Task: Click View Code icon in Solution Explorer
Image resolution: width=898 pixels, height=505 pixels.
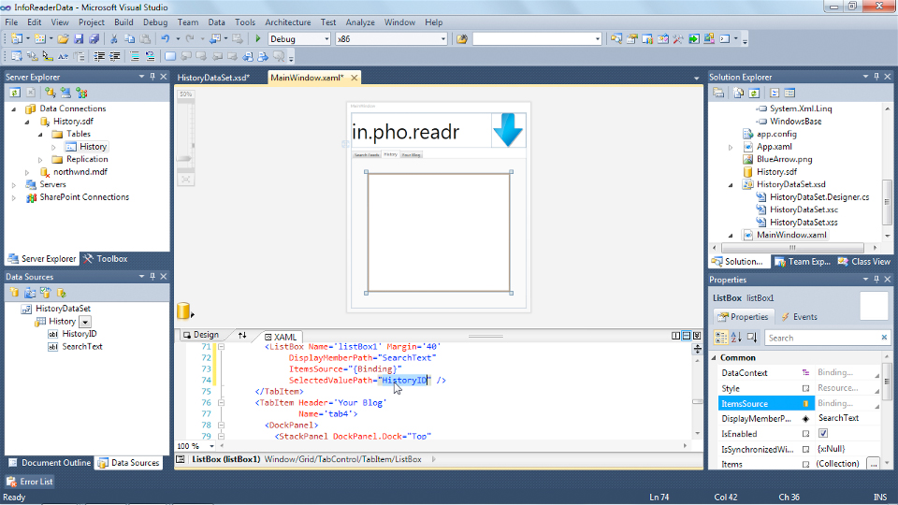Action: pyautogui.click(x=775, y=93)
